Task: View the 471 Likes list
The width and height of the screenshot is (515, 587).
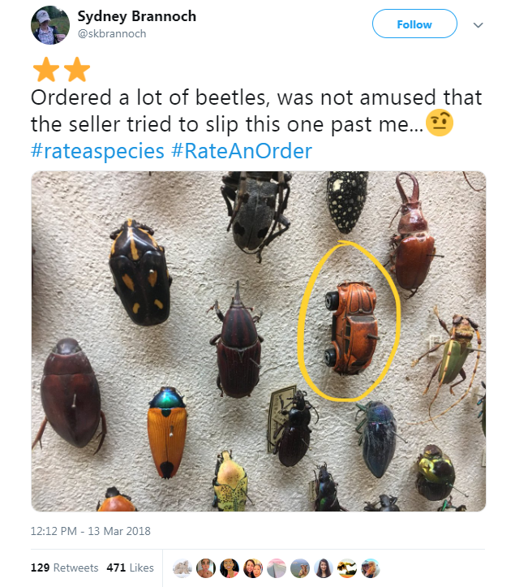Action: [x=131, y=568]
